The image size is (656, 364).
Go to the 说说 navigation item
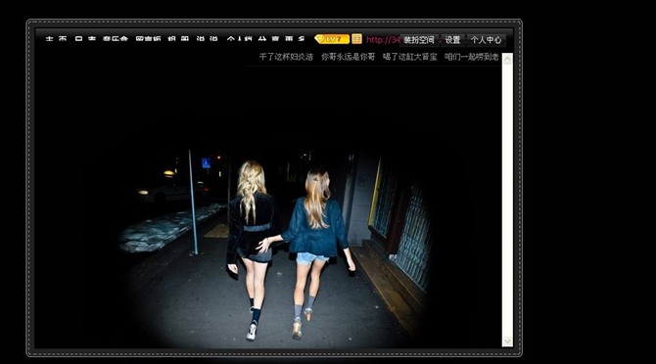tap(208, 39)
